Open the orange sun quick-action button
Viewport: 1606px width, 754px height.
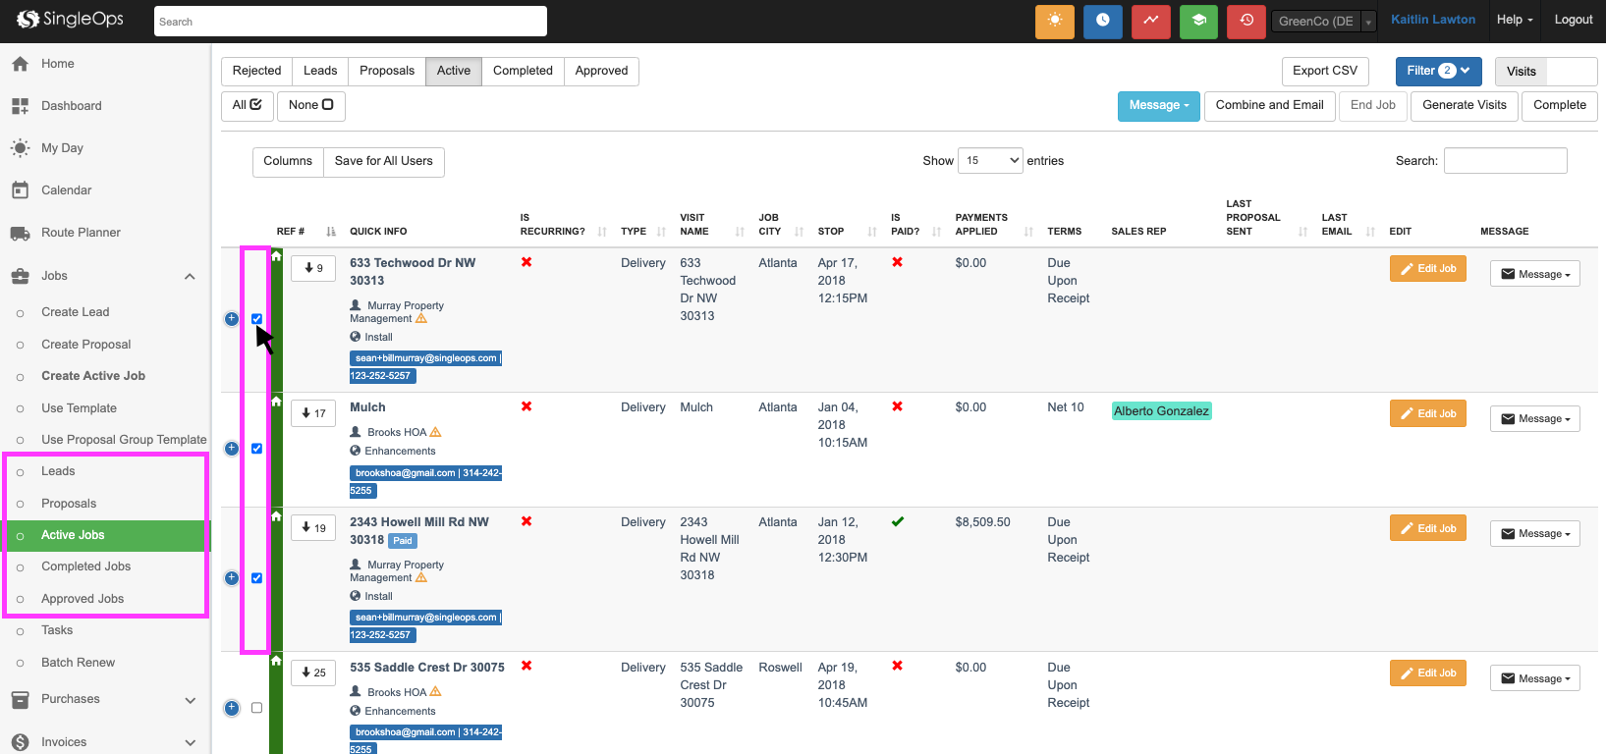tap(1055, 21)
